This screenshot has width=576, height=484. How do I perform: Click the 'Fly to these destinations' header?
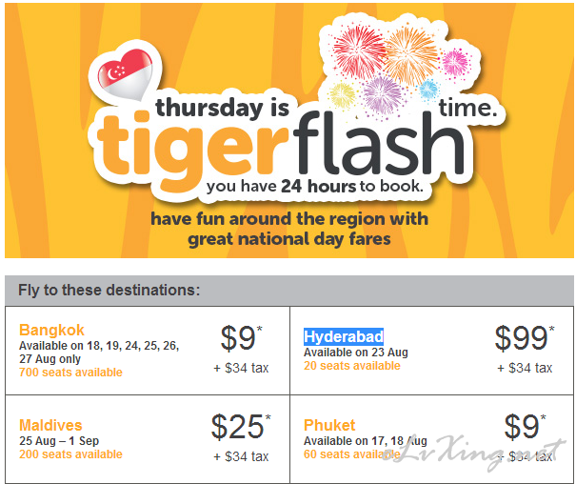[x=109, y=290]
